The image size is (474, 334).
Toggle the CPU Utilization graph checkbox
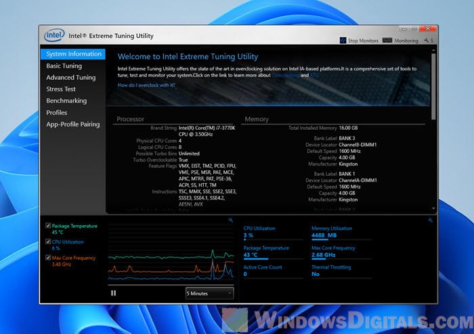48,241
